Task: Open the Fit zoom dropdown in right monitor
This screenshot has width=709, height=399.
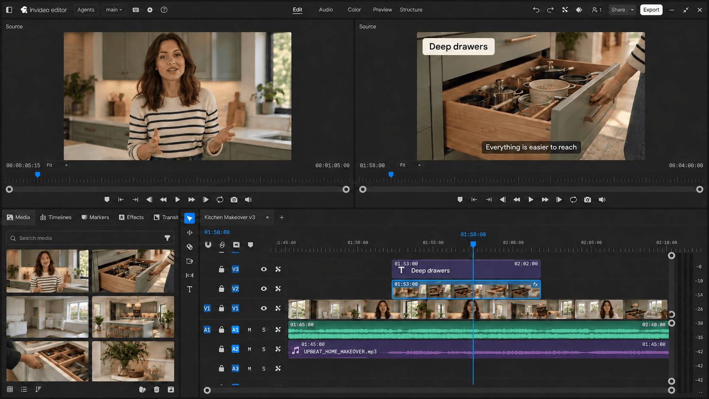Action: (410, 165)
